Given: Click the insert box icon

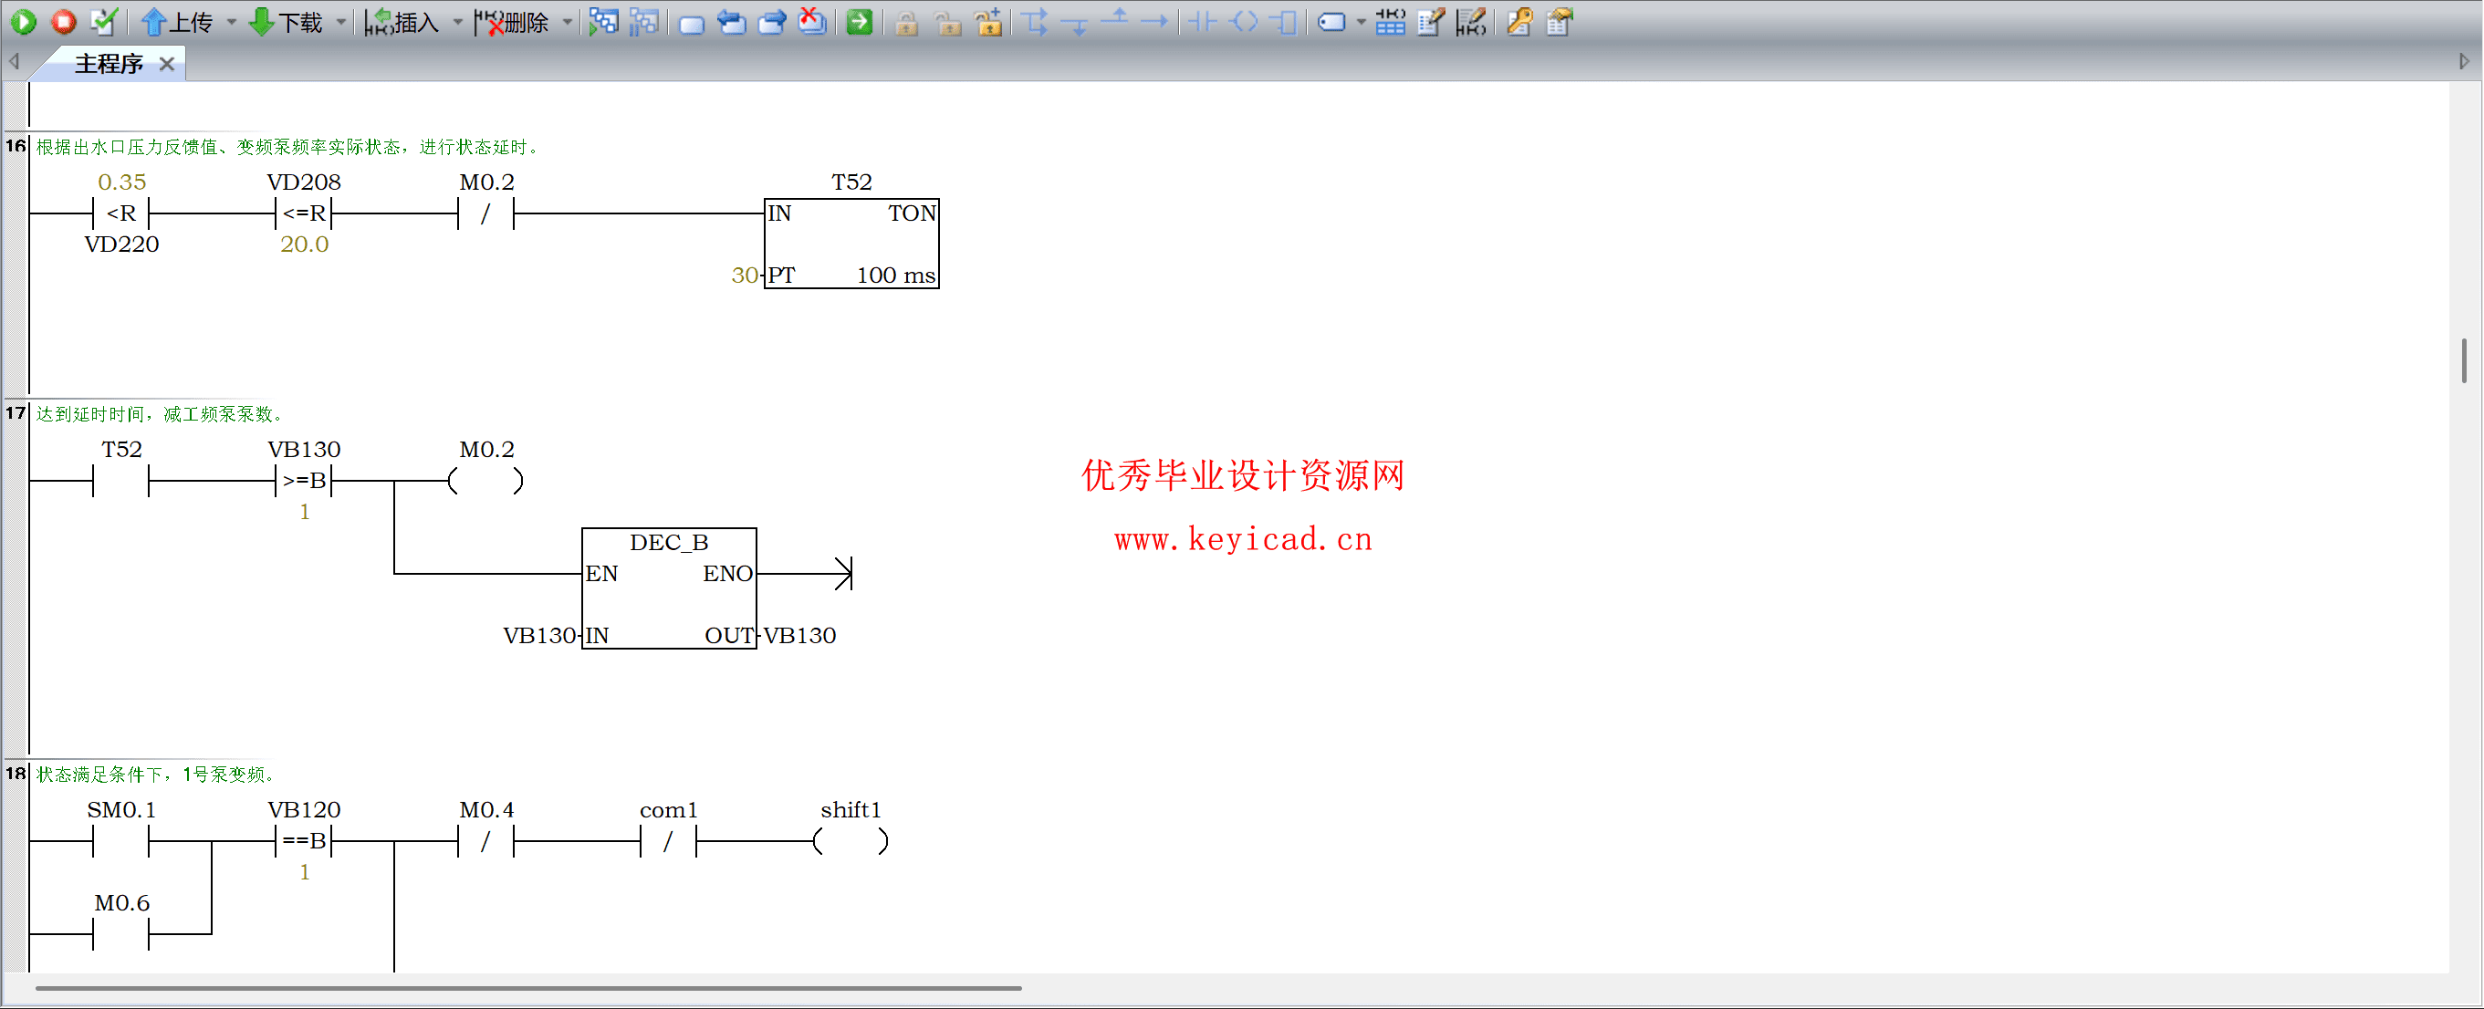Looking at the screenshot, I should point(1284,21).
